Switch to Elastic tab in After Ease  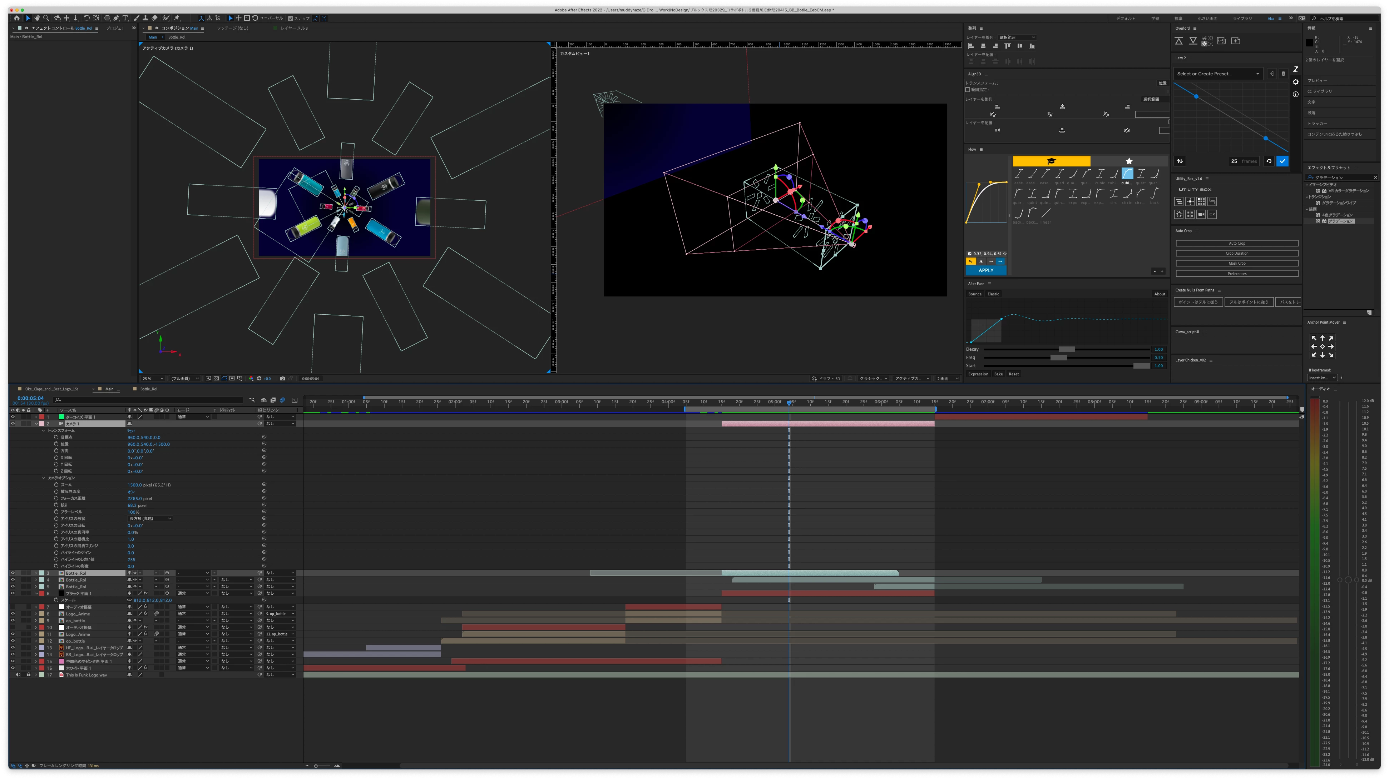993,294
